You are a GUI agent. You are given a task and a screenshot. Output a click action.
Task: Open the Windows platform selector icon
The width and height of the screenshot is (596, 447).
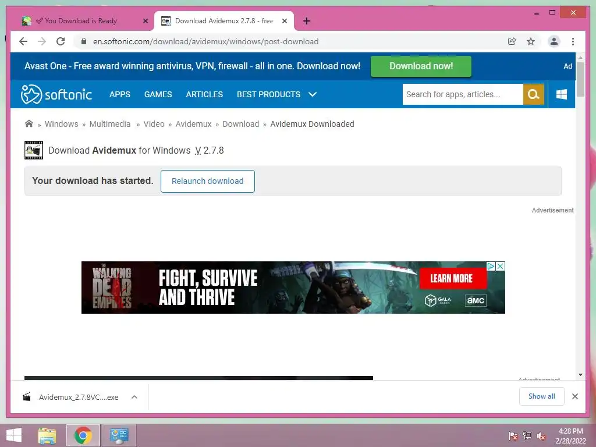(x=562, y=94)
